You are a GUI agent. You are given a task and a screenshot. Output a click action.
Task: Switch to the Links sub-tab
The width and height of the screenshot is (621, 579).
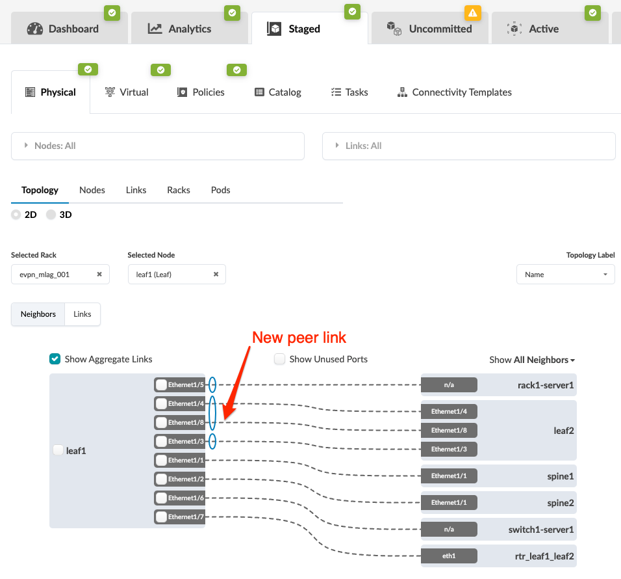pyautogui.click(x=136, y=190)
